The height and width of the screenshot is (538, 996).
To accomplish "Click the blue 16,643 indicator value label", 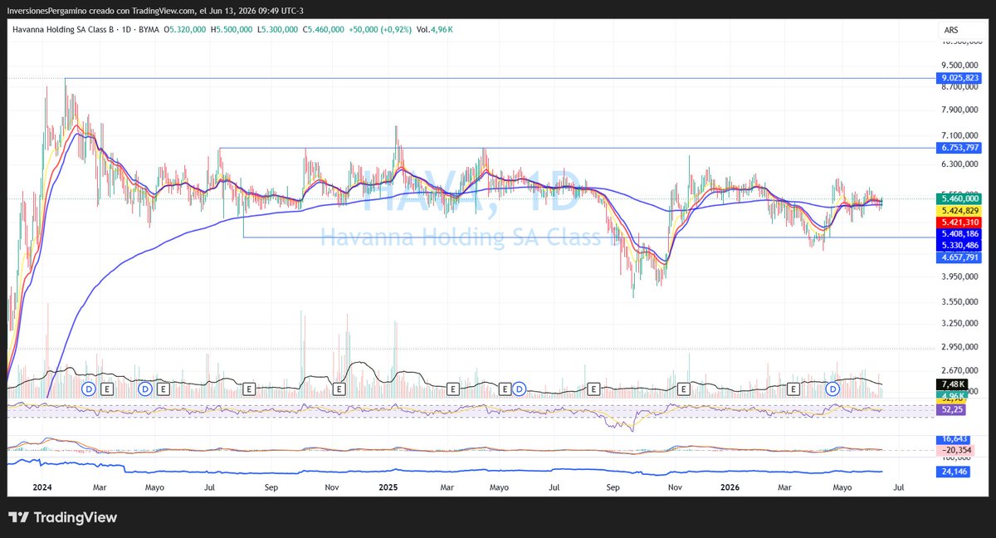I will pyautogui.click(x=951, y=438).
